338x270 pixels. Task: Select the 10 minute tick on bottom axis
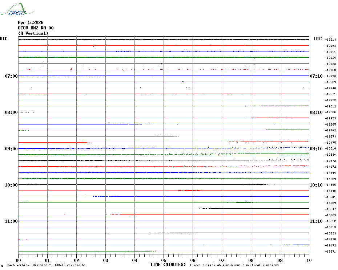coord(309,260)
